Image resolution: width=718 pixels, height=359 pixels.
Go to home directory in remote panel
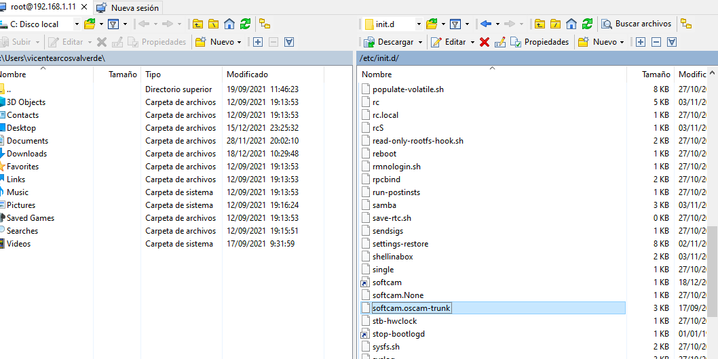pyautogui.click(x=571, y=24)
